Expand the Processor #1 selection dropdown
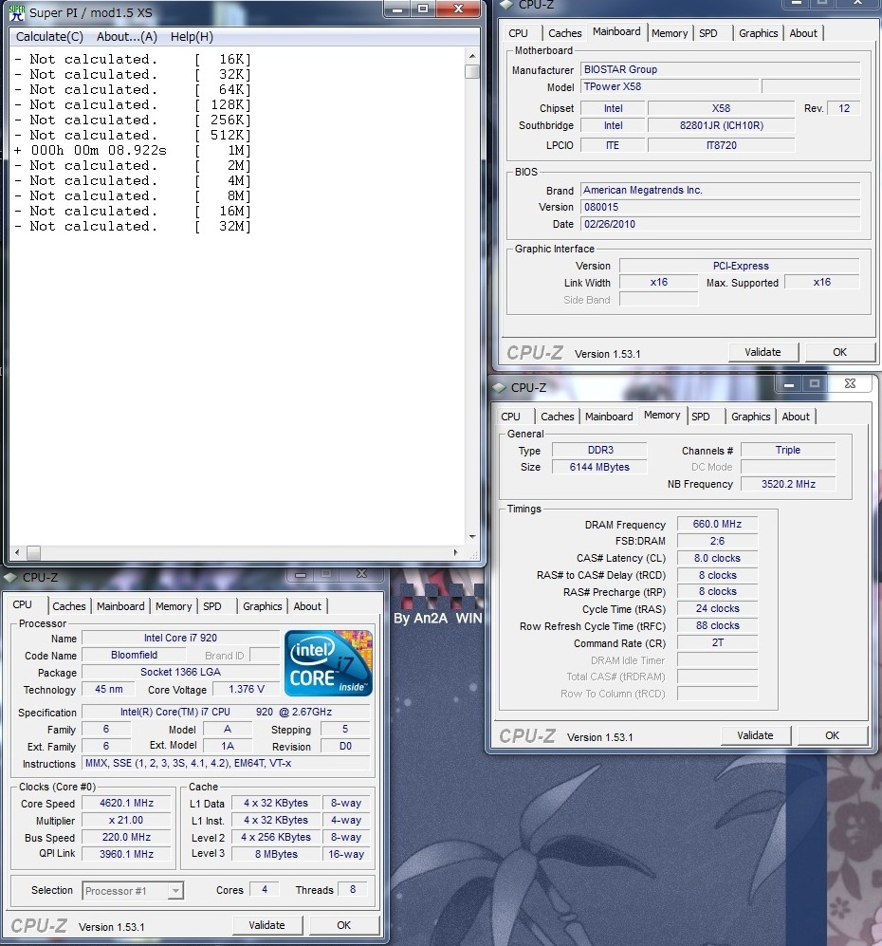Screen dimensions: 882x946 (x=175, y=891)
